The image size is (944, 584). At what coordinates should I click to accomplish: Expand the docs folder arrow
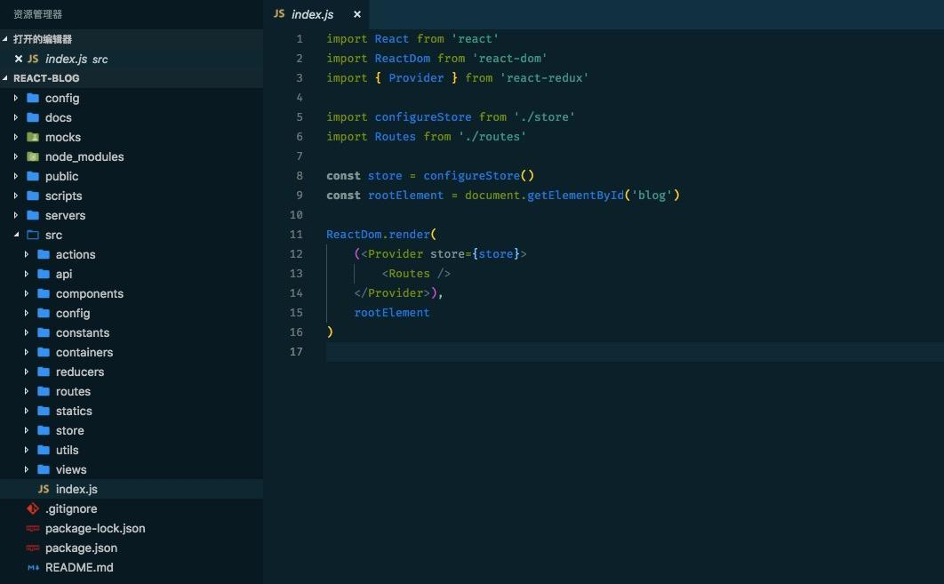16,117
